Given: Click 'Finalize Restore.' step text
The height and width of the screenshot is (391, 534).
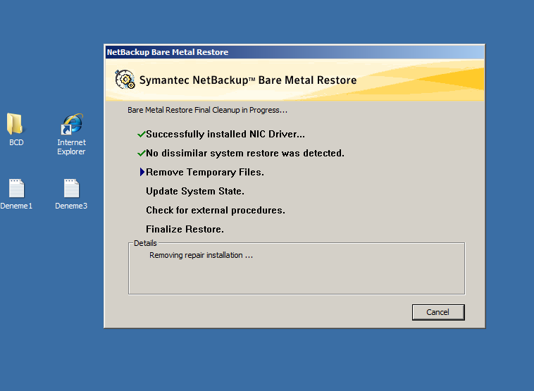Looking at the screenshot, I should pyautogui.click(x=185, y=229).
